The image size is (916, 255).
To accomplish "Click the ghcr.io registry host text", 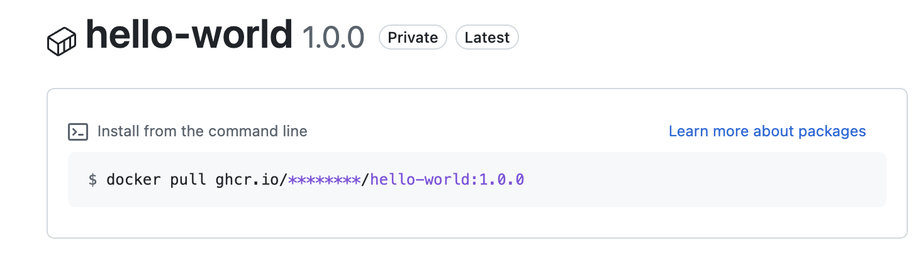I will [247, 180].
